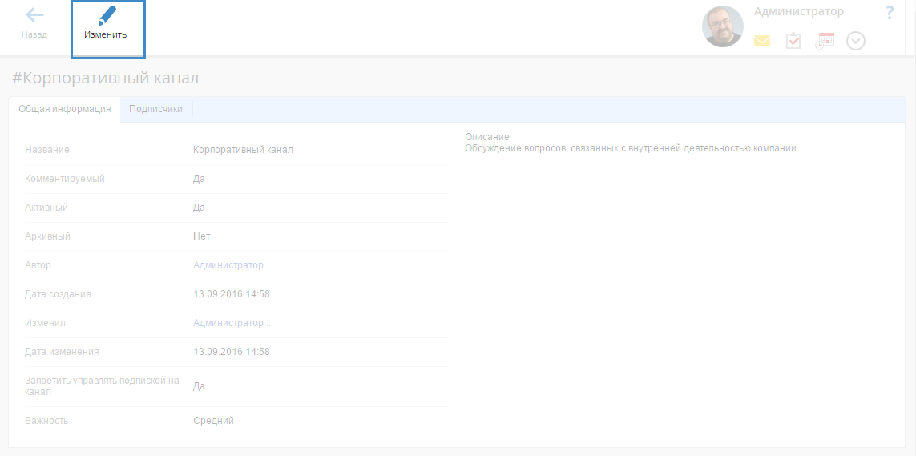Screen dimensions: 916x456
Task: Click the Администратор avatar photo
Action: coord(723,26)
